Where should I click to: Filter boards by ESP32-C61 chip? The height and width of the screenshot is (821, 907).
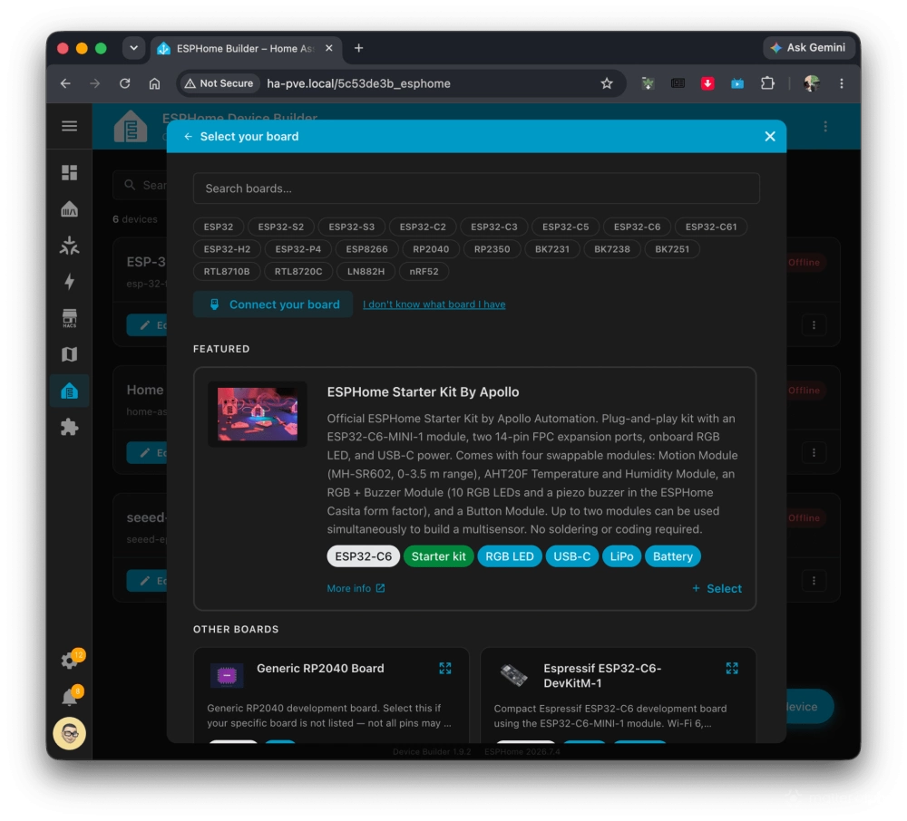(711, 227)
